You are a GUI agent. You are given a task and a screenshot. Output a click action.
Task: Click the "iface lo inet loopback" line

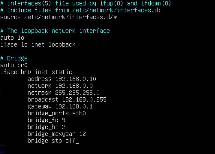pyautogui.click(x=38, y=44)
